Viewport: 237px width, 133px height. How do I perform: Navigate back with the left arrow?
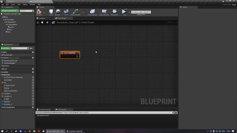(42, 23)
